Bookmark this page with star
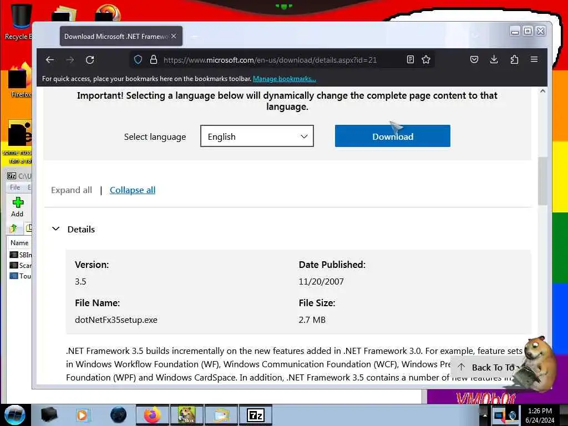Image resolution: width=568 pixels, height=426 pixels. click(426, 59)
